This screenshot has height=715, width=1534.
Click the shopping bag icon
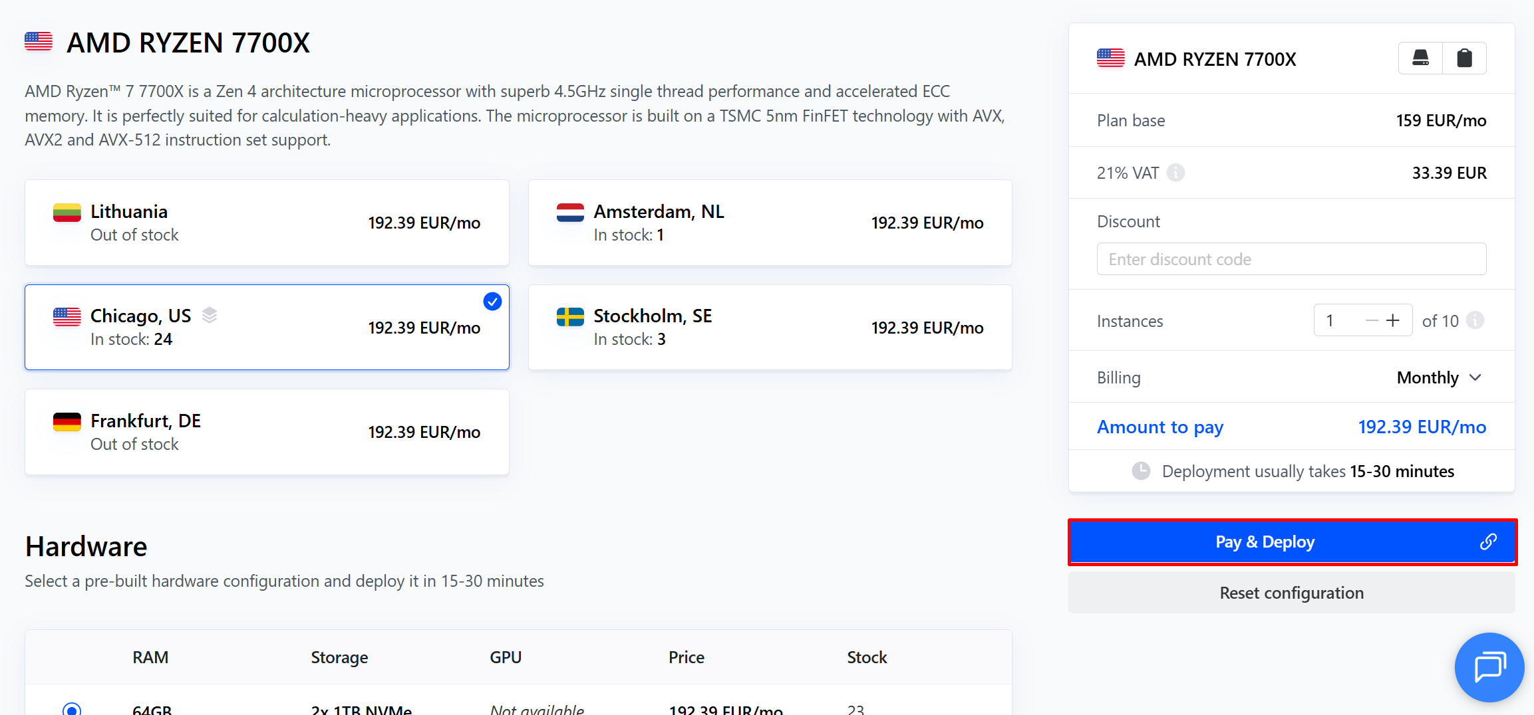[x=1464, y=58]
